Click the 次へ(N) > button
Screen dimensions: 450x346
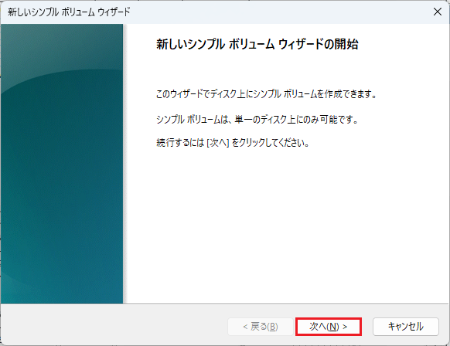(329, 327)
